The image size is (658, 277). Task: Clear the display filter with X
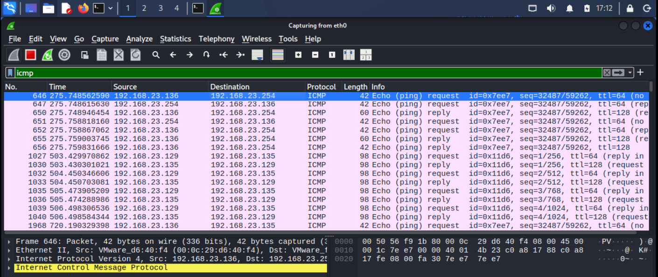click(x=607, y=73)
